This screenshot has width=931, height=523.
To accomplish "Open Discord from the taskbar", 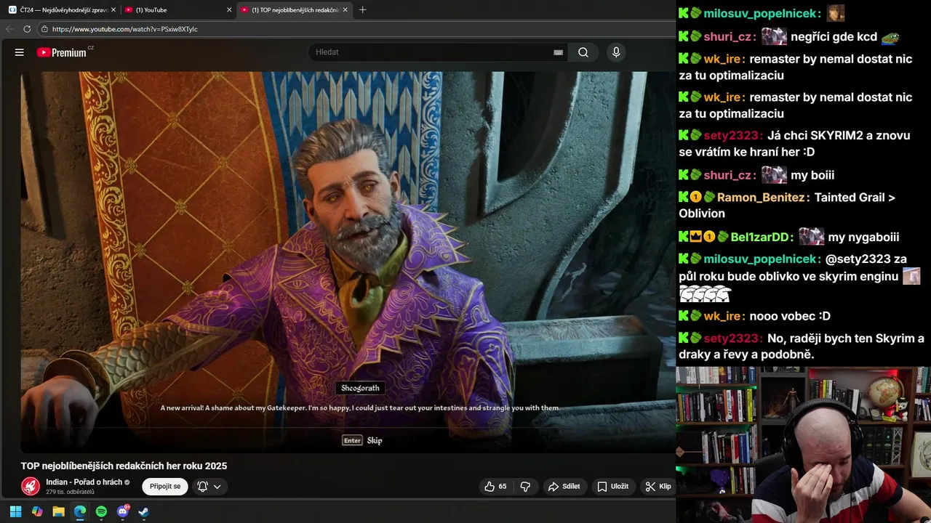I will [123, 511].
